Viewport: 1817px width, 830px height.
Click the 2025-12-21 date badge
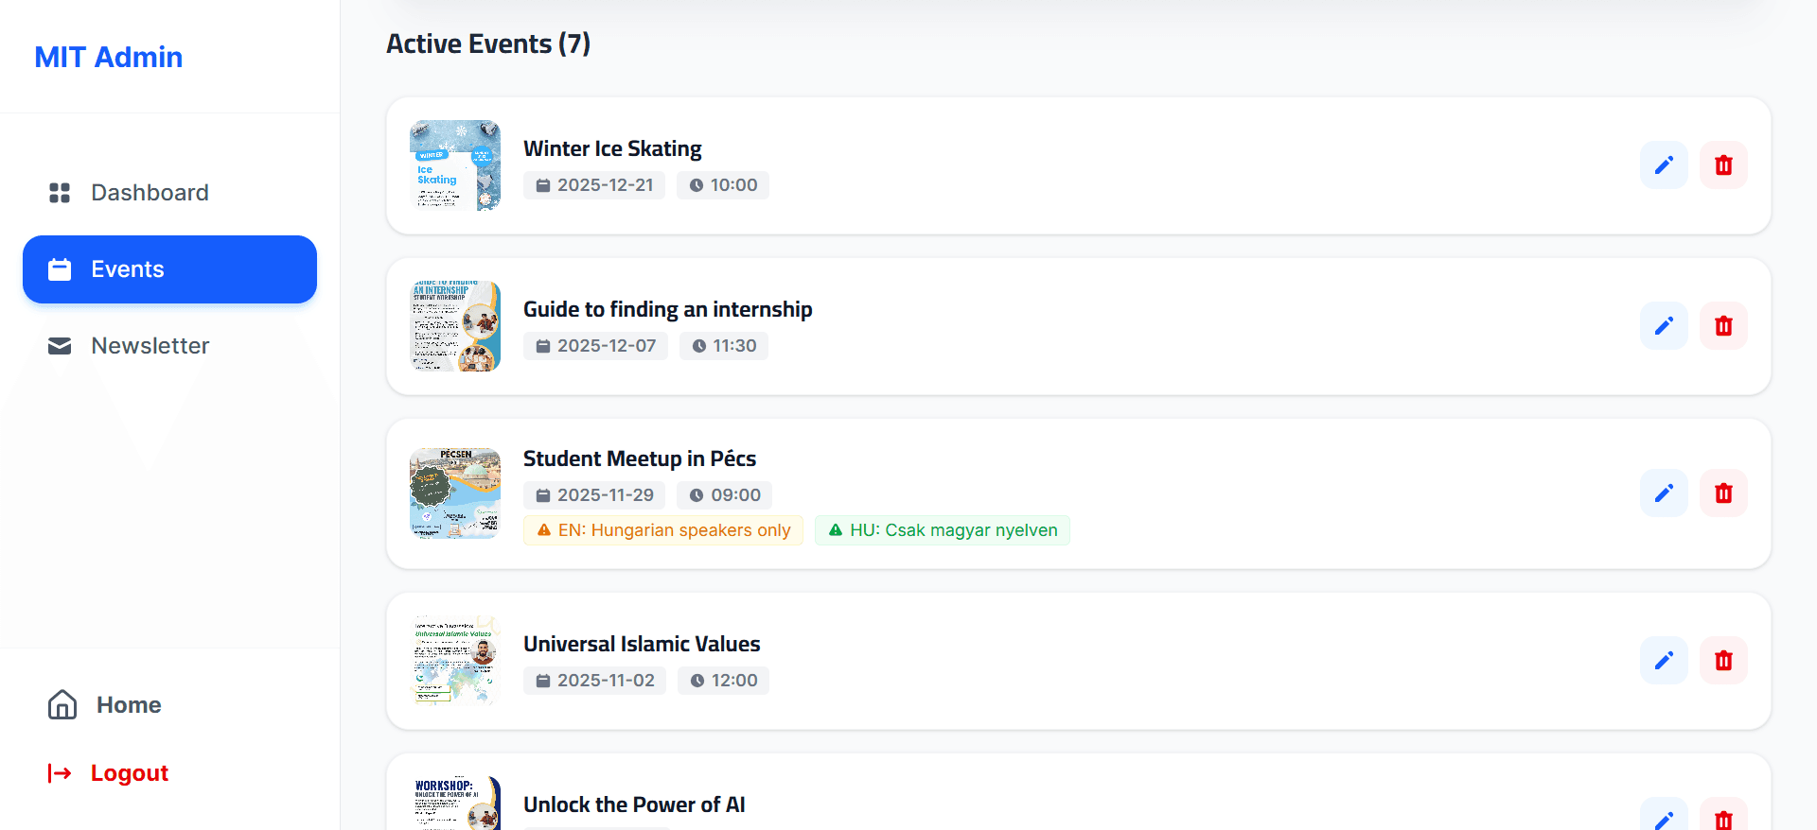pyautogui.click(x=594, y=185)
